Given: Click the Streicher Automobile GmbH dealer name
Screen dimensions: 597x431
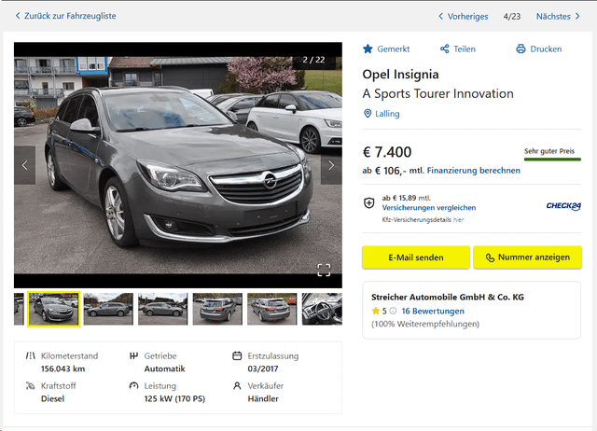Looking at the screenshot, I should click(448, 297).
